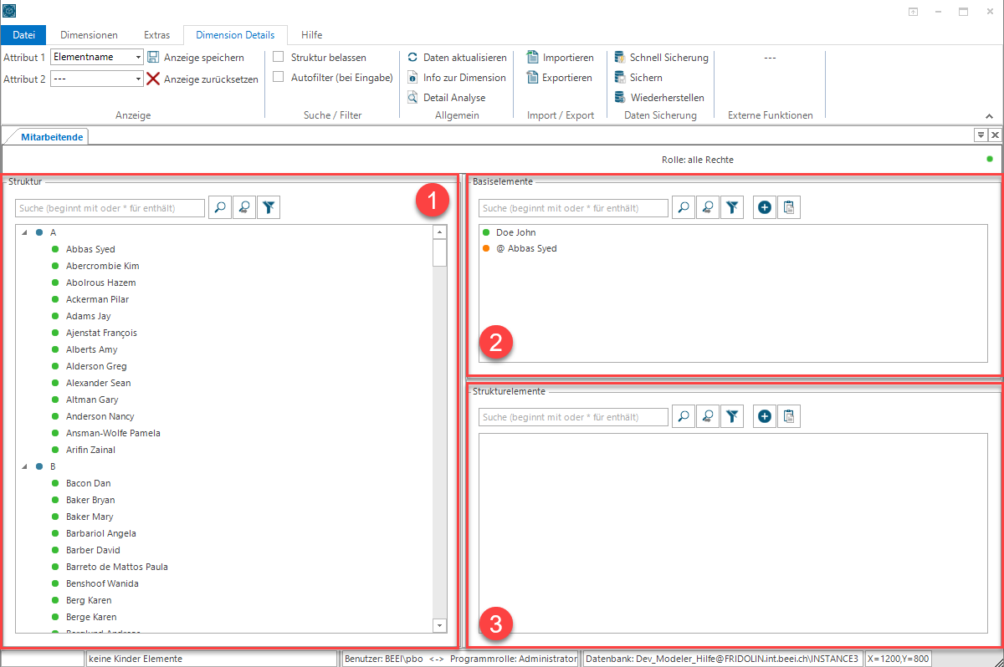Click search magnifier in Basiselemente panel
This screenshot has height=667, width=1004.
[x=684, y=208]
